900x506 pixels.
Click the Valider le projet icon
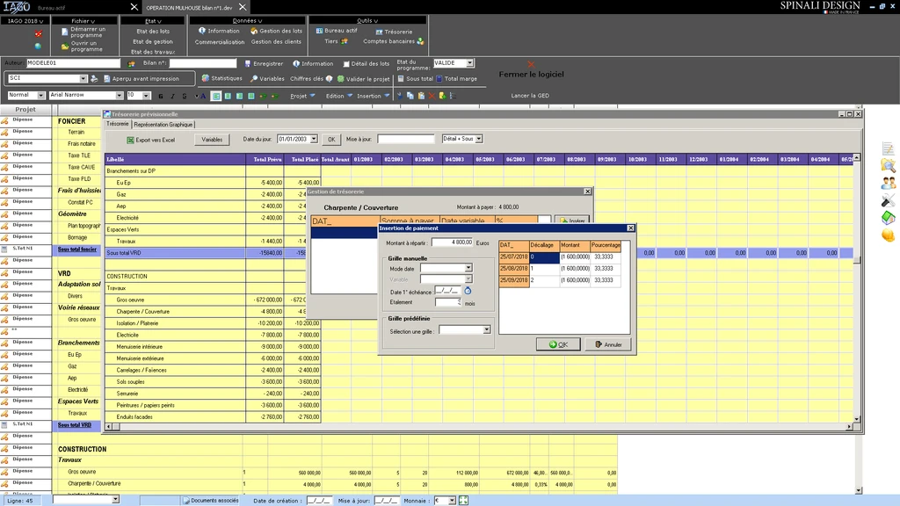click(340, 78)
